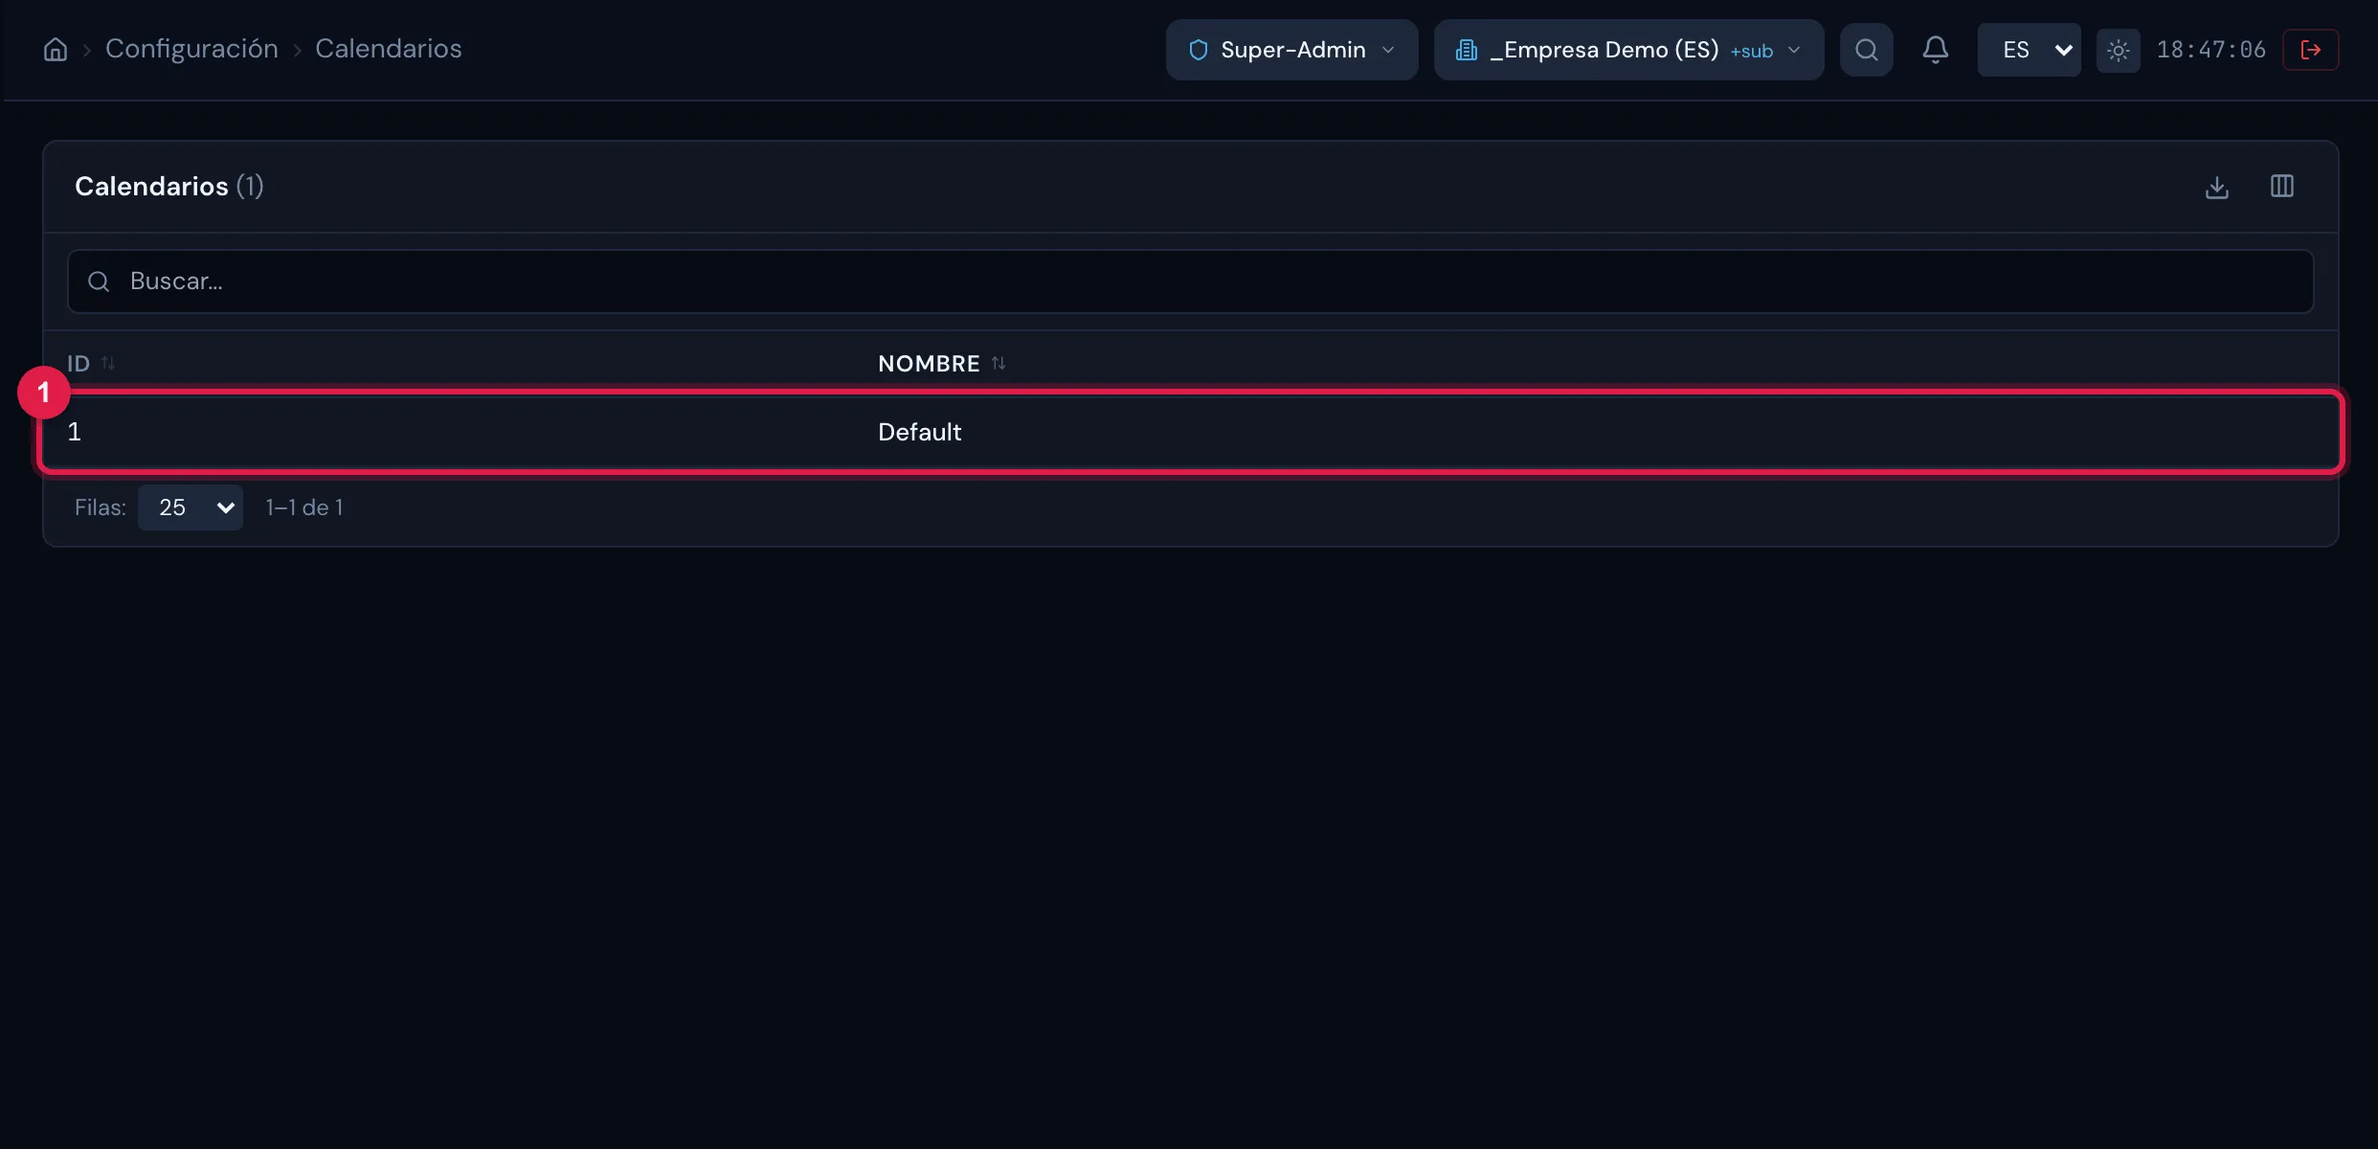Toggle light/dark theme sun icon
Viewport: 2378px width, 1149px height.
pyautogui.click(x=2118, y=50)
